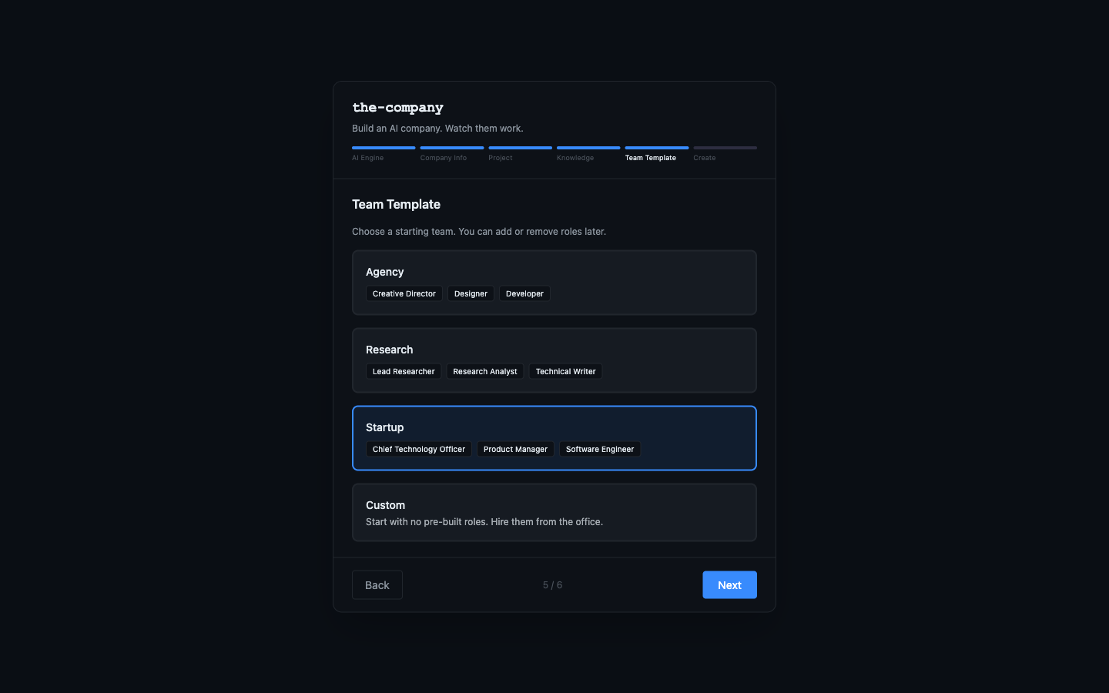Pick the Custom team template

click(x=554, y=512)
